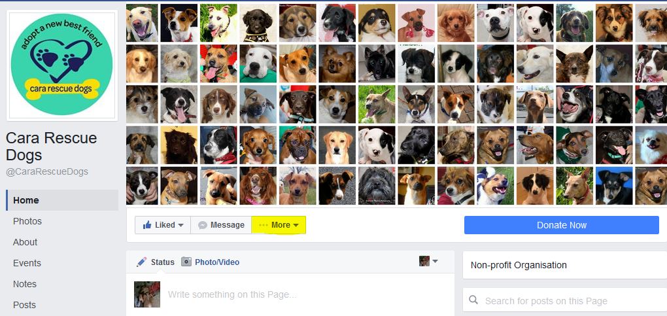Click the Cara Rescue Dogs profile logo
Image resolution: width=667 pixels, height=316 pixels.
[x=61, y=65]
